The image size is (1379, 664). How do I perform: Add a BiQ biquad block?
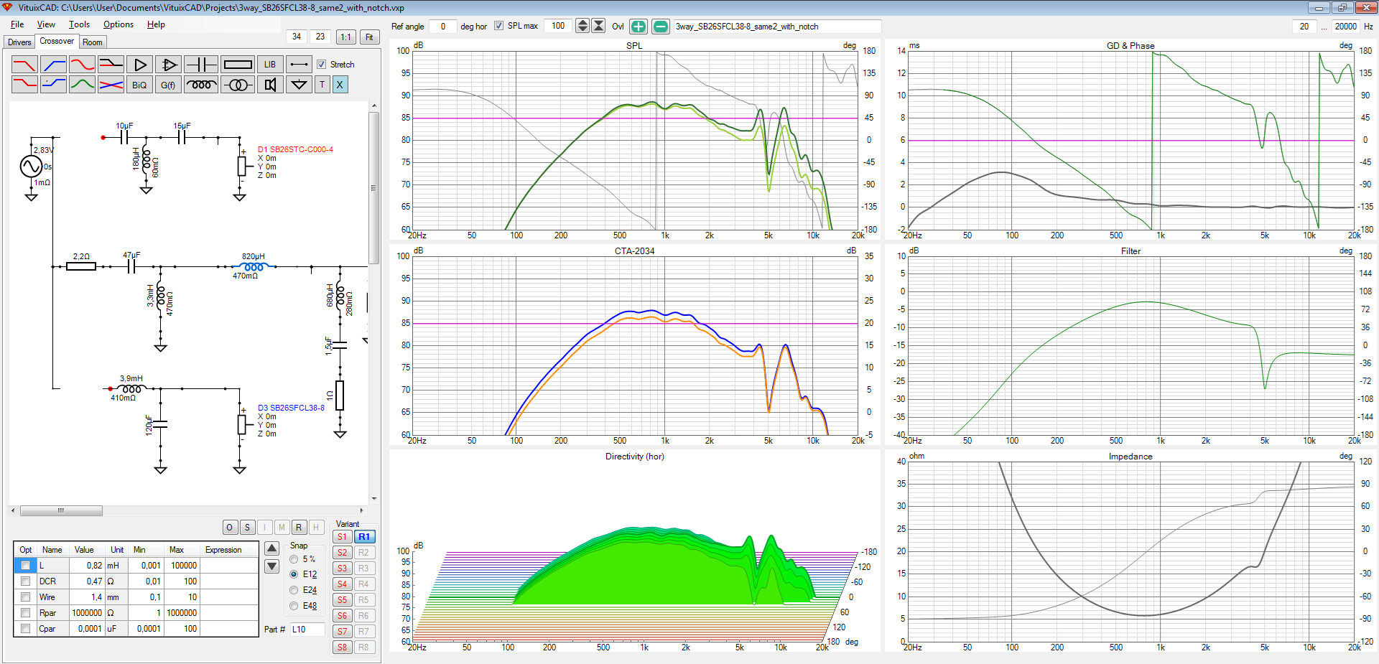click(139, 85)
